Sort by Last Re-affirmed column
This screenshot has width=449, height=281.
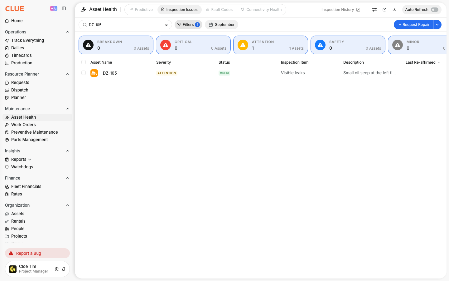point(422,62)
